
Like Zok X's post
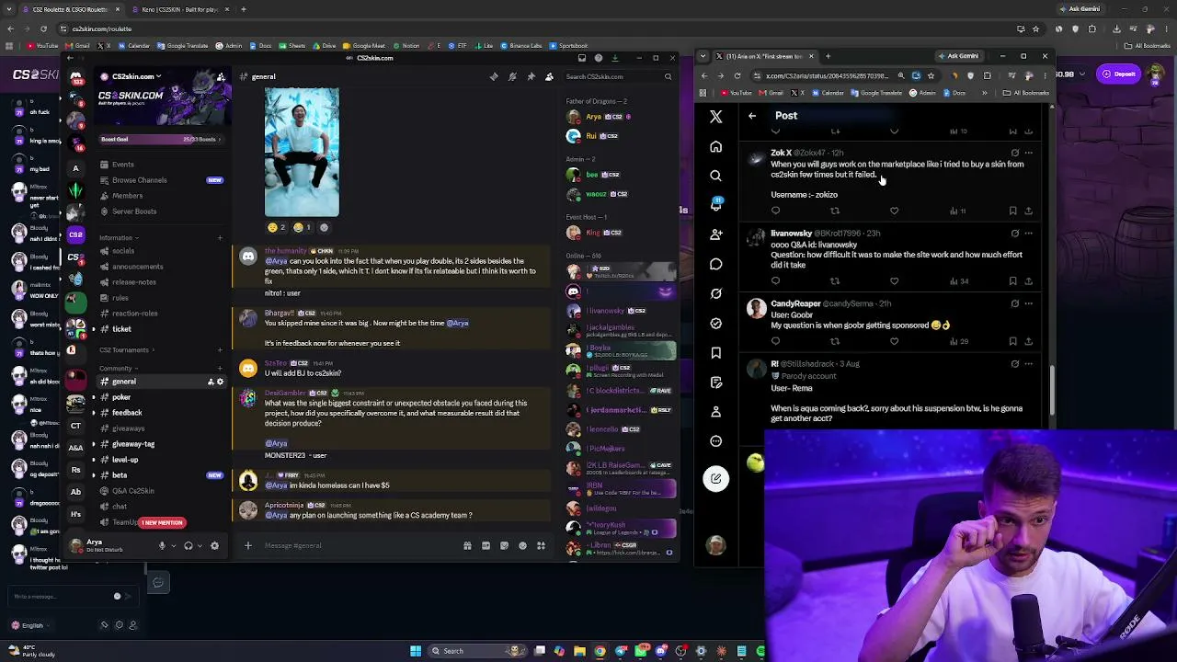coord(894,211)
